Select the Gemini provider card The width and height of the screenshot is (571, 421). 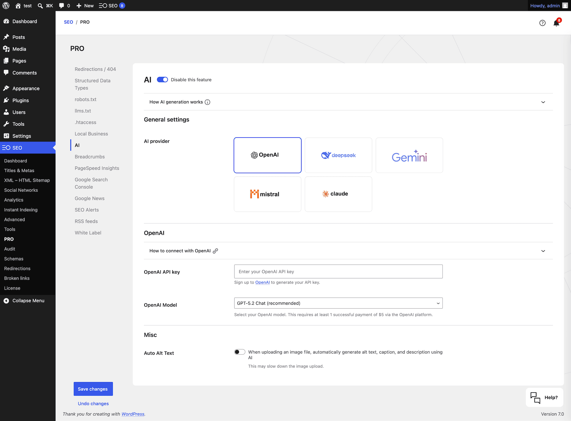tap(409, 155)
